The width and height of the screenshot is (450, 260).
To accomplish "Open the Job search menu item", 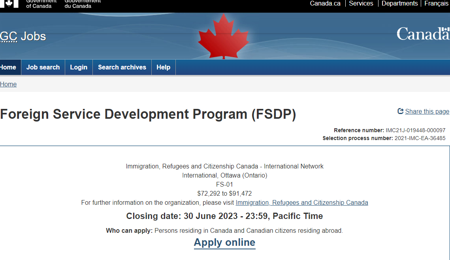I will click(43, 67).
